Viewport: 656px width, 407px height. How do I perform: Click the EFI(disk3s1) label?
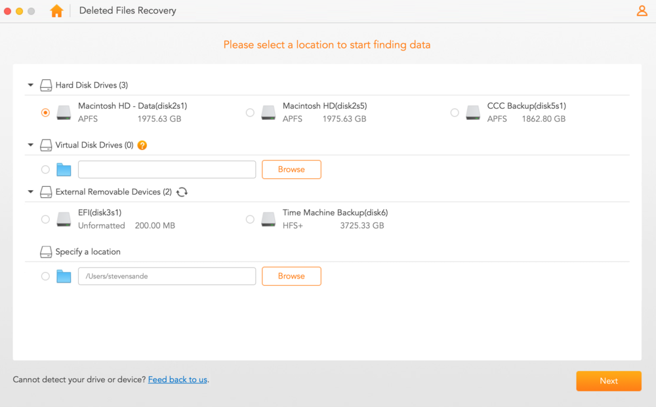[100, 213]
